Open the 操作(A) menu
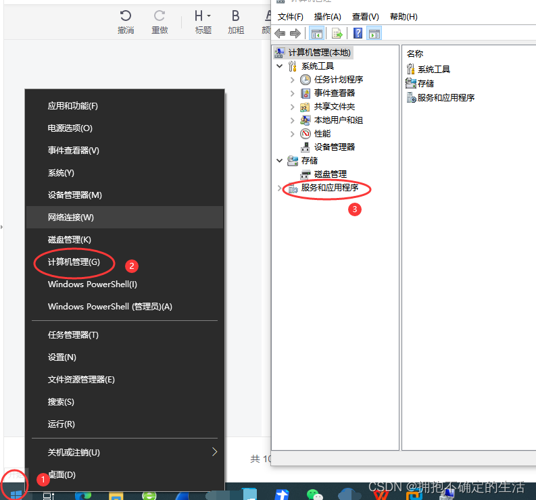Viewport: 536px width, 500px height. 327,17
